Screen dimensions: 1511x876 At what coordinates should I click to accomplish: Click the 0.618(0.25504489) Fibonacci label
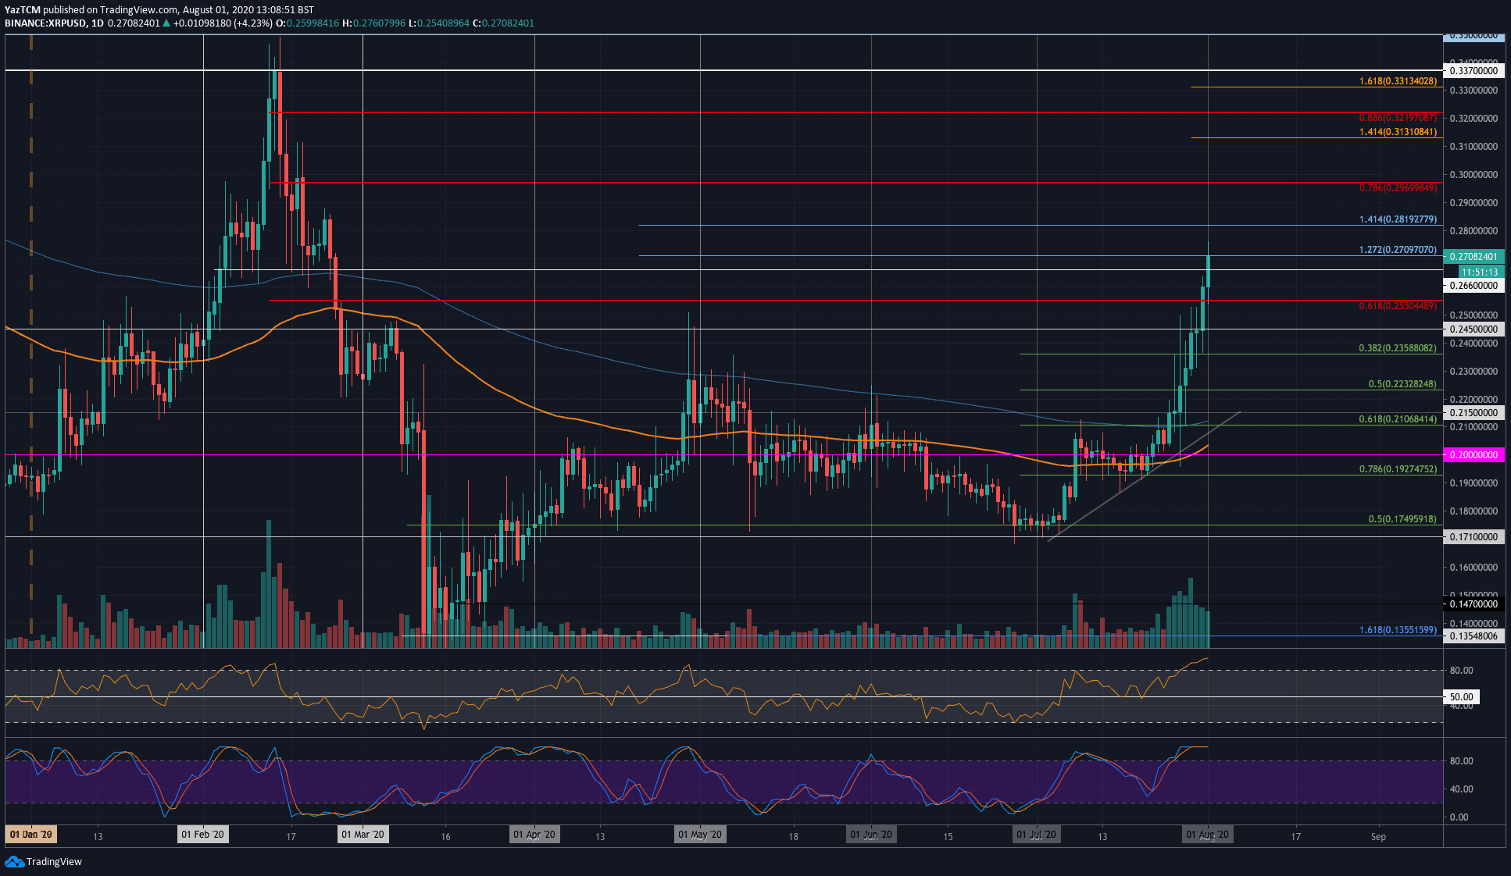tap(1397, 305)
